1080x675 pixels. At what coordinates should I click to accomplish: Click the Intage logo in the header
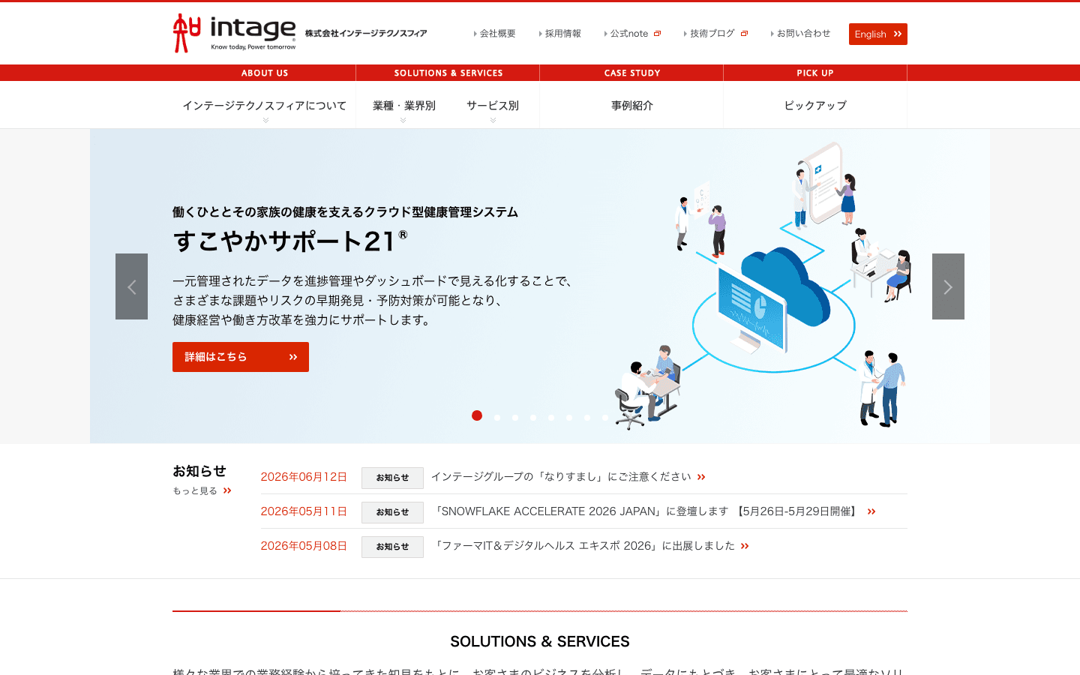tap(235, 33)
